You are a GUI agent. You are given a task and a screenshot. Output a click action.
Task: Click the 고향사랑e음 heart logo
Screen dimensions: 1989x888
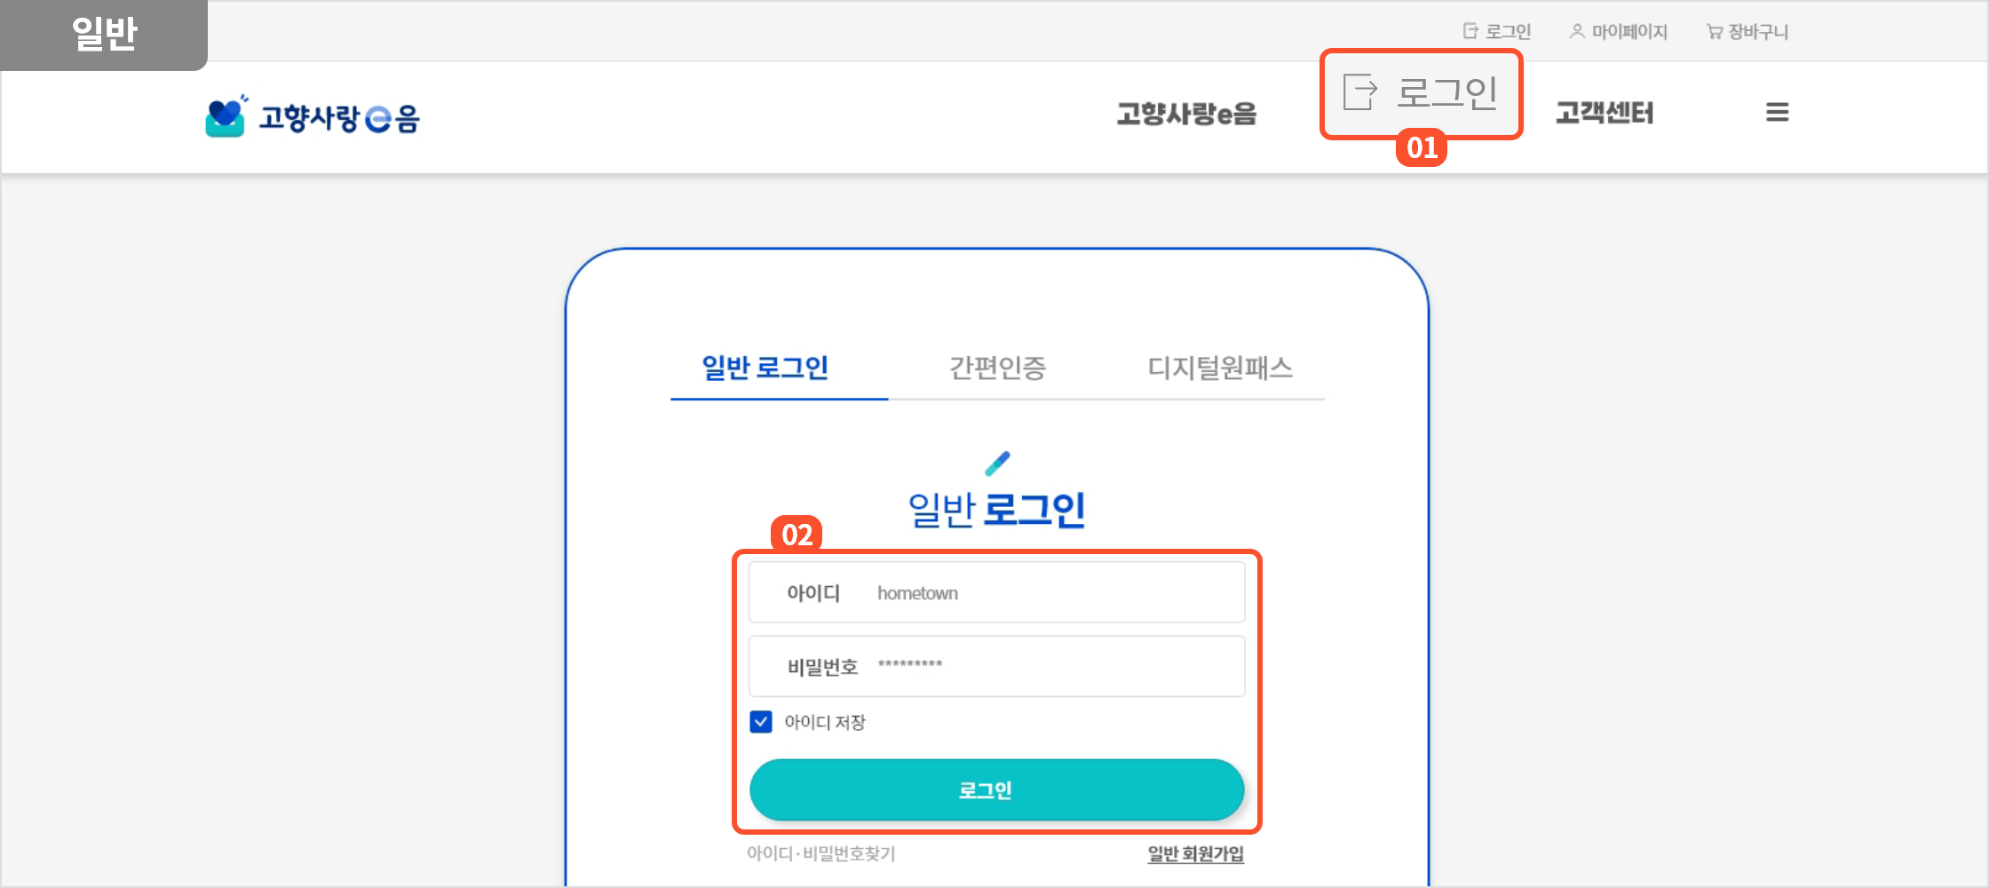[225, 117]
